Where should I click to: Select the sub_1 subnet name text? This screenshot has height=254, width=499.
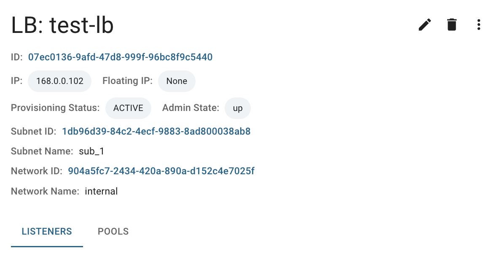click(x=91, y=151)
